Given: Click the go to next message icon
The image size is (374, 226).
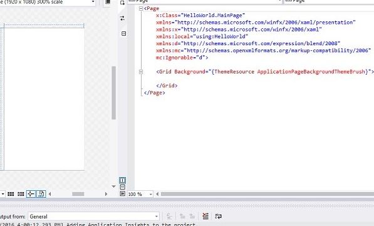Looking at the screenshot, I should [x=192, y=217].
